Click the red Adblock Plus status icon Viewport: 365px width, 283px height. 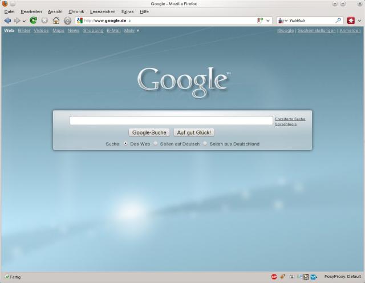pyautogui.click(x=274, y=277)
